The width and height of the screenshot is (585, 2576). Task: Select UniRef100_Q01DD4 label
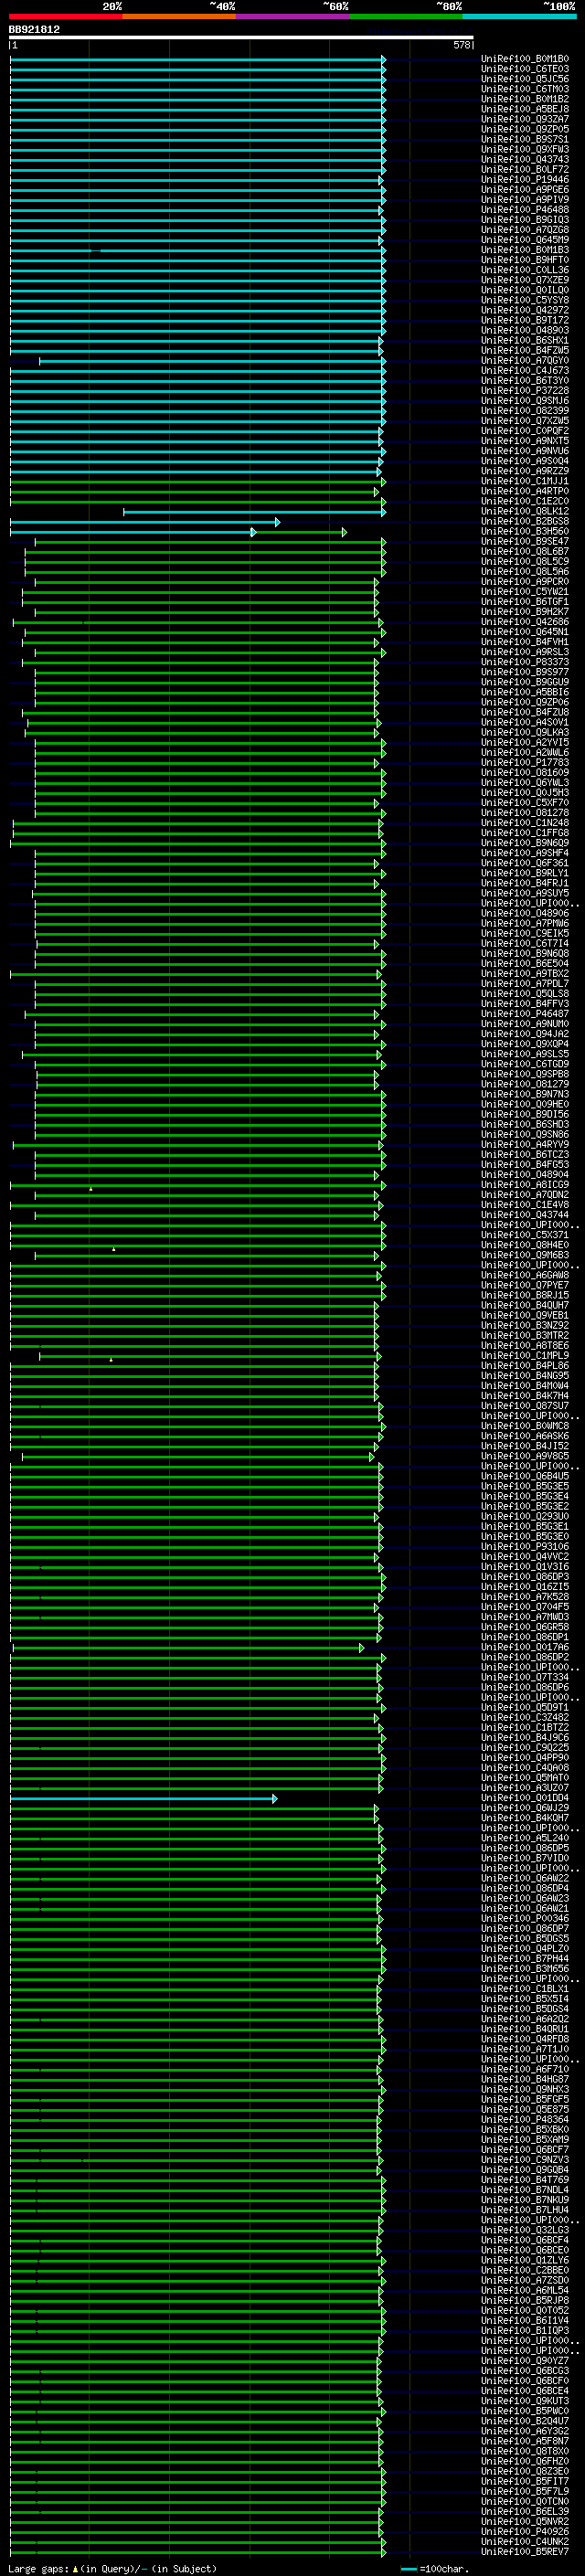click(x=525, y=1798)
